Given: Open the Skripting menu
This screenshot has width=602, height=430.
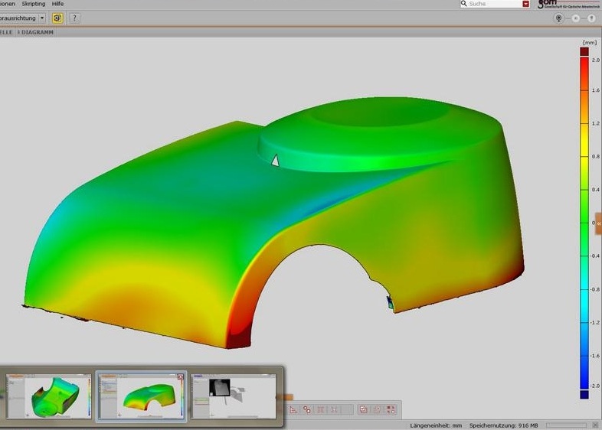Looking at the screenshot, I should coord(34,4).
